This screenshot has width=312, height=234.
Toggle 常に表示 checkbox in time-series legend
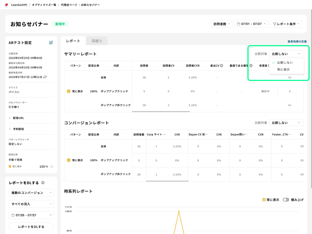pyautogui.click(x=264, y=200)
